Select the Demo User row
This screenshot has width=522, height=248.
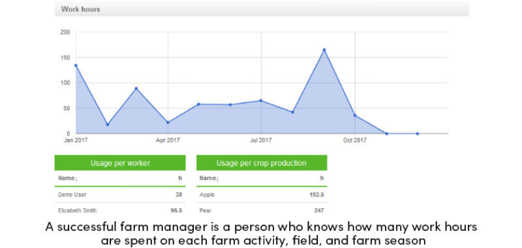point(120,194)
